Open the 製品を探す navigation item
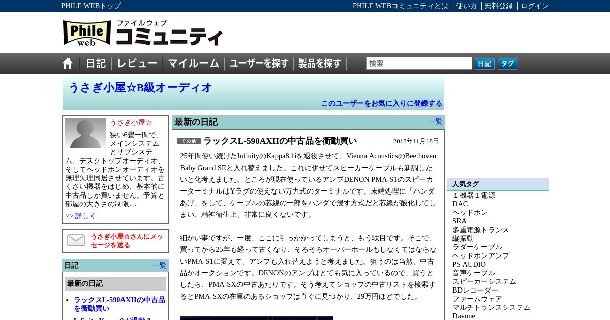The image size is (610, 320). tap(320, 63)
